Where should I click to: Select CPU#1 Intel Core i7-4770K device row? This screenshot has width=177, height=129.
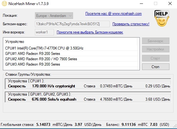coord(71,48)
